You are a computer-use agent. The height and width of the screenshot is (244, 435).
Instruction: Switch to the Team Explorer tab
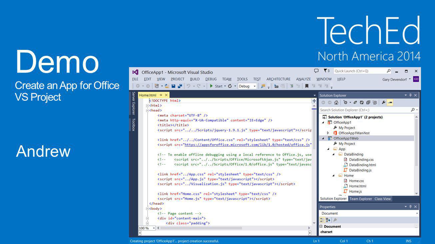tap(361, 199)
